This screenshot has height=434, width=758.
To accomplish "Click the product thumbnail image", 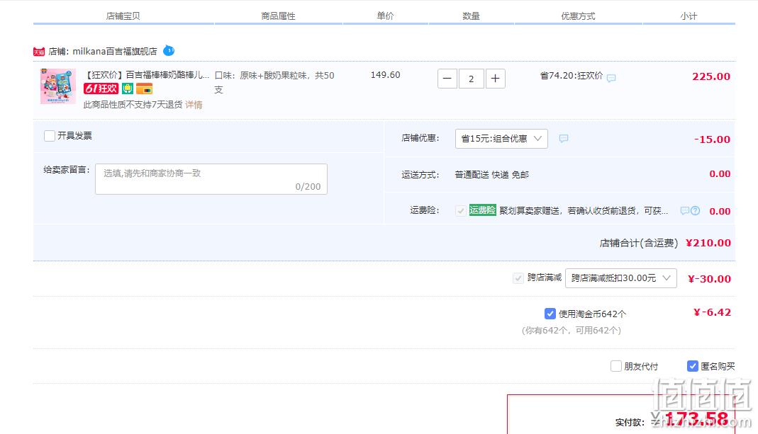I will (58, 86).
